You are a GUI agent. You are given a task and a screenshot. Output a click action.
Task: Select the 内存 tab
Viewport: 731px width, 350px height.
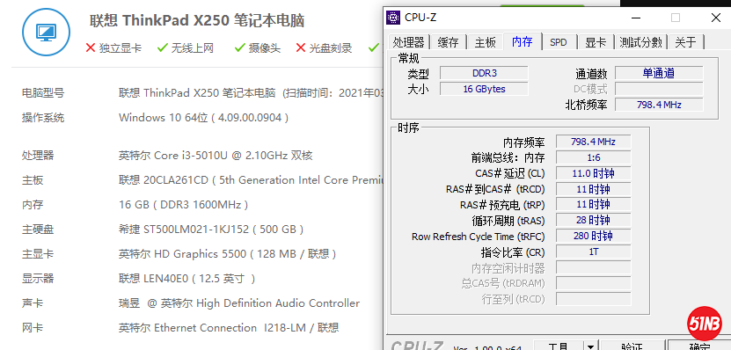pyautogui.click(x=523, y=41)
